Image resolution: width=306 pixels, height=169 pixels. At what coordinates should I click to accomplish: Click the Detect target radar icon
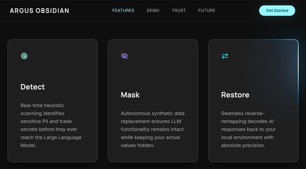[24, 56]
